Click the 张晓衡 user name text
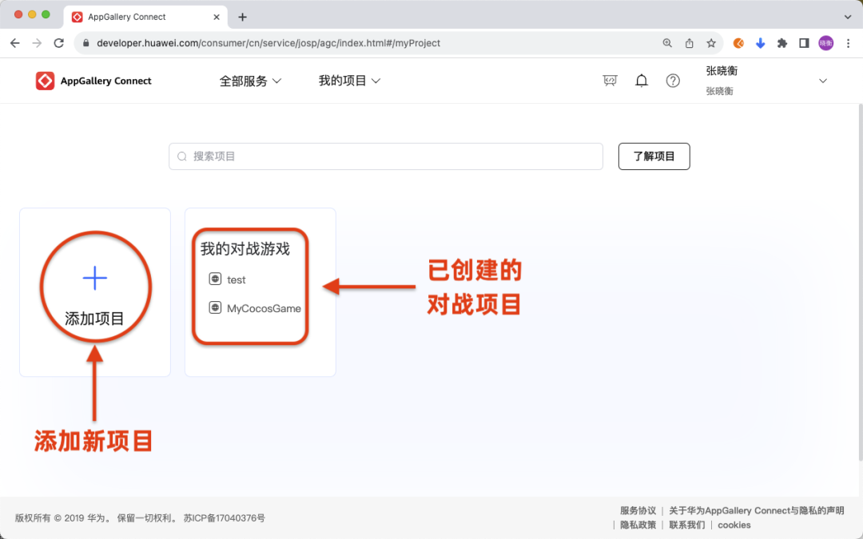The width and height of the screenshot is (863, 539). click(722, 71)
